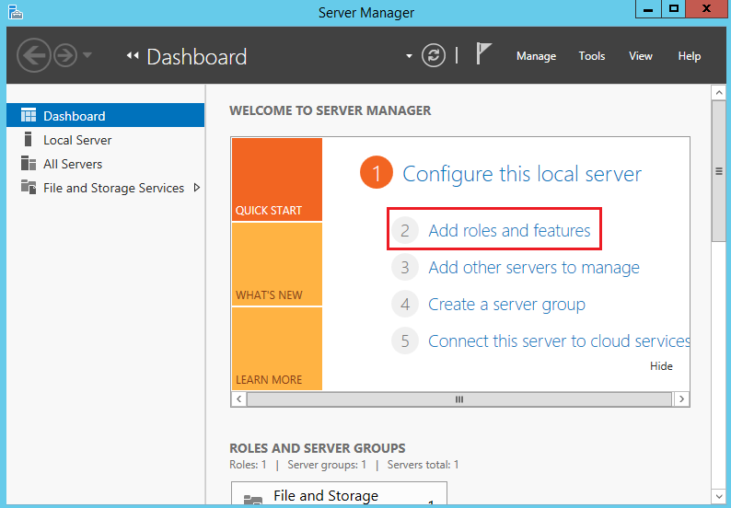Click the Dashboard icon in sidebar
This screenshot has width=731, height=508.
point(28,116)
